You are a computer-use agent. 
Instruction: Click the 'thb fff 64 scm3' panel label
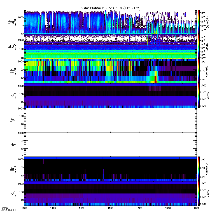(12, 47)
